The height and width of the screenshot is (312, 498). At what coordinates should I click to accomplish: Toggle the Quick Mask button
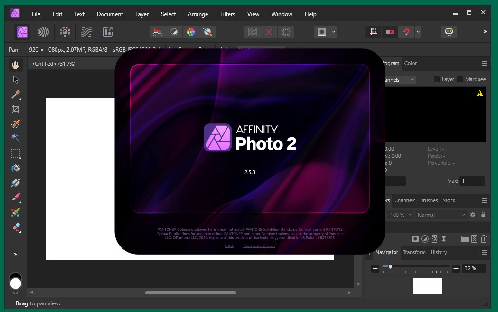pyautogui.click(x=322, y=32)
